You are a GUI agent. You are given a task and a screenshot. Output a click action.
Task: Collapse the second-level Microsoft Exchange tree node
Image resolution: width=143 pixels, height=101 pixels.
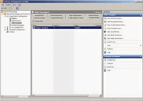point(2,14)
